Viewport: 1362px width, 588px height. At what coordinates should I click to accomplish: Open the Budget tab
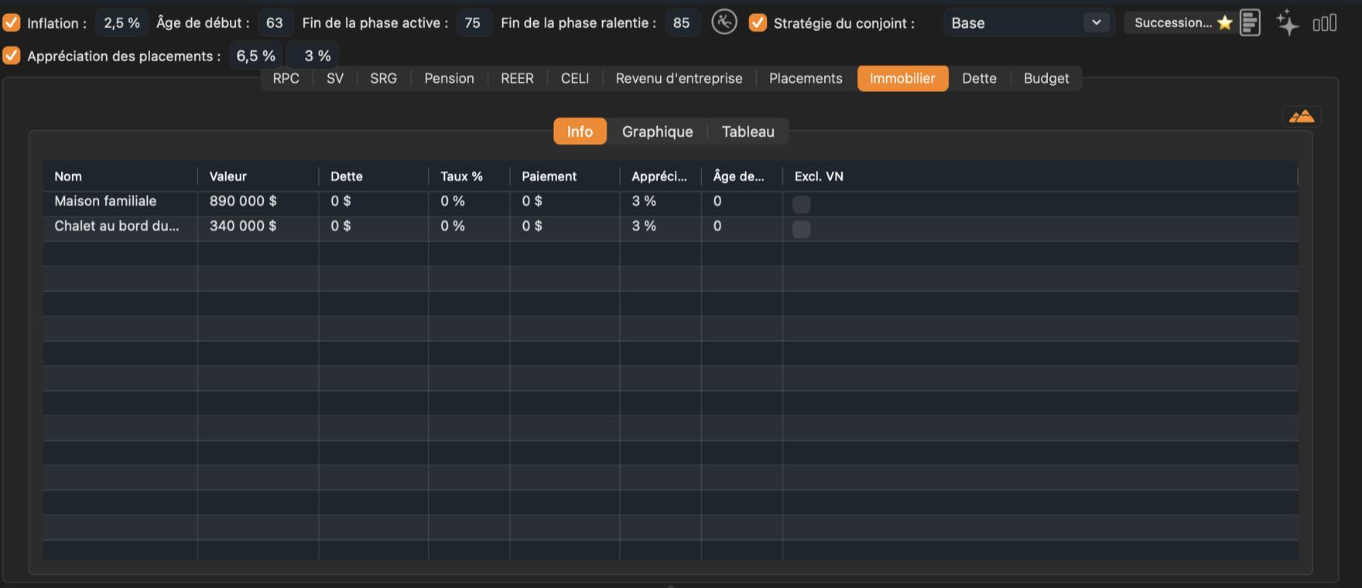(1046, 78)
